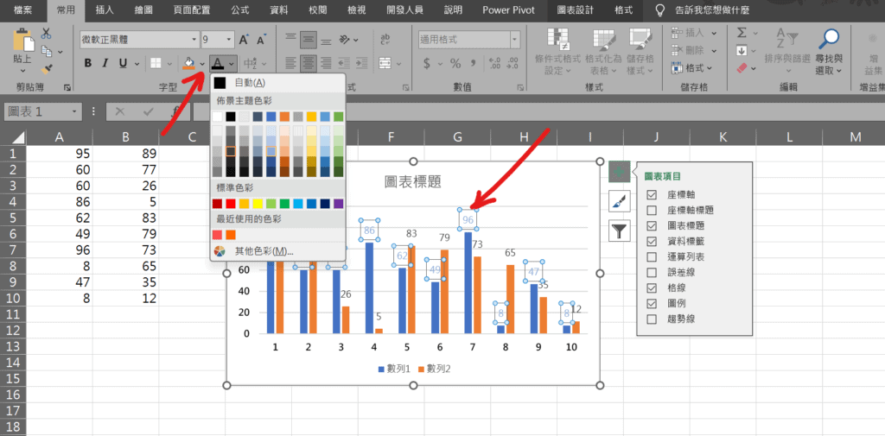Open the chart filter funnel button
The image size is (885, 436).
[619, 231]
